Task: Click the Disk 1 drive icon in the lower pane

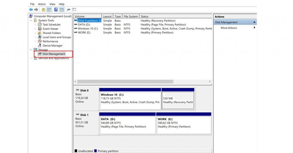Action: [78, 114]
